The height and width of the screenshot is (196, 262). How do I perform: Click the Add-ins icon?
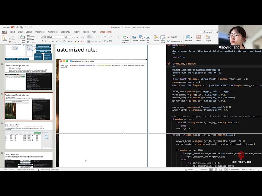click(199, 38)
